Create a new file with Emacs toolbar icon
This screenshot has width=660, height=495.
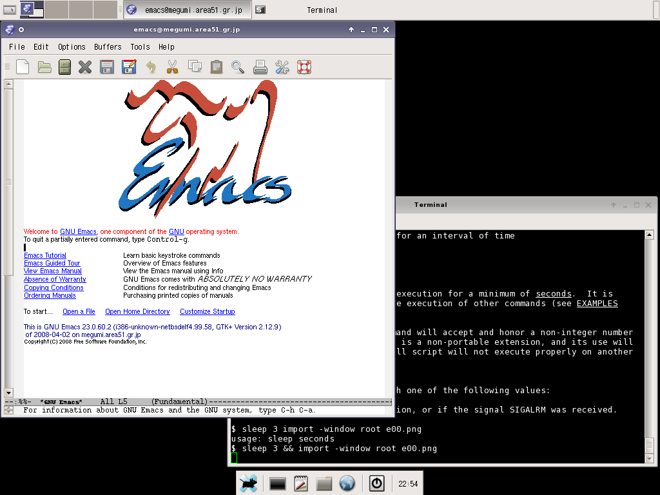23,67
